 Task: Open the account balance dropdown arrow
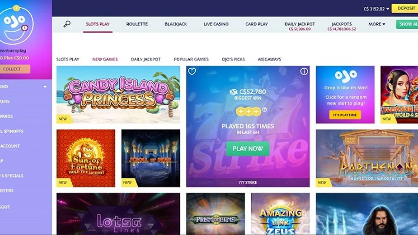pos(388,9)
